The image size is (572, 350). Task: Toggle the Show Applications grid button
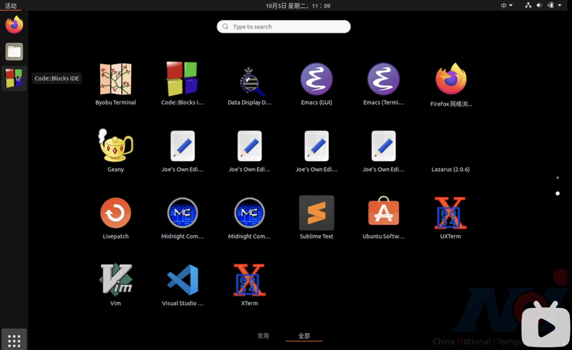click(14, 341)
